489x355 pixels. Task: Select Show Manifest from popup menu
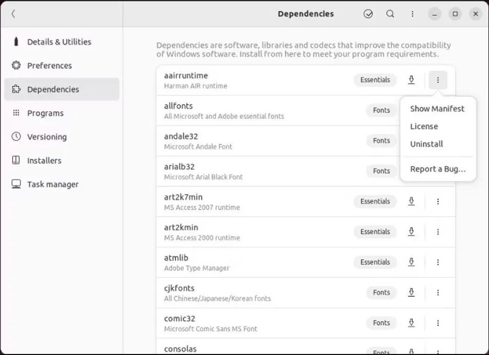click(437, 109)
